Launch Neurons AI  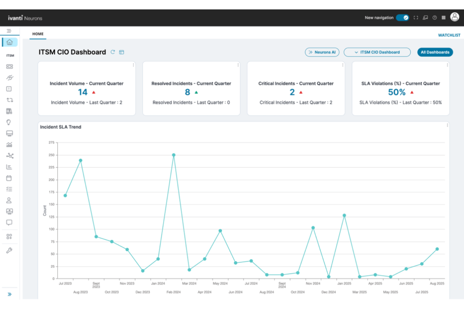coord(322,52)
